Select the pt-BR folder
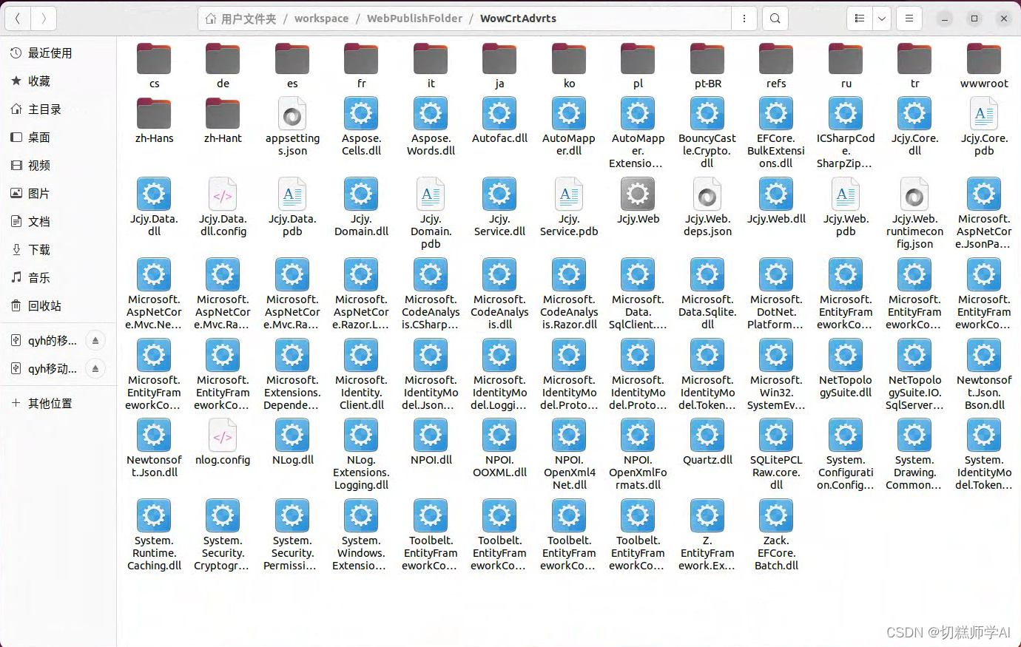Image resolution: width=1021 pixels, height=647 pixels. pos(707,66)
